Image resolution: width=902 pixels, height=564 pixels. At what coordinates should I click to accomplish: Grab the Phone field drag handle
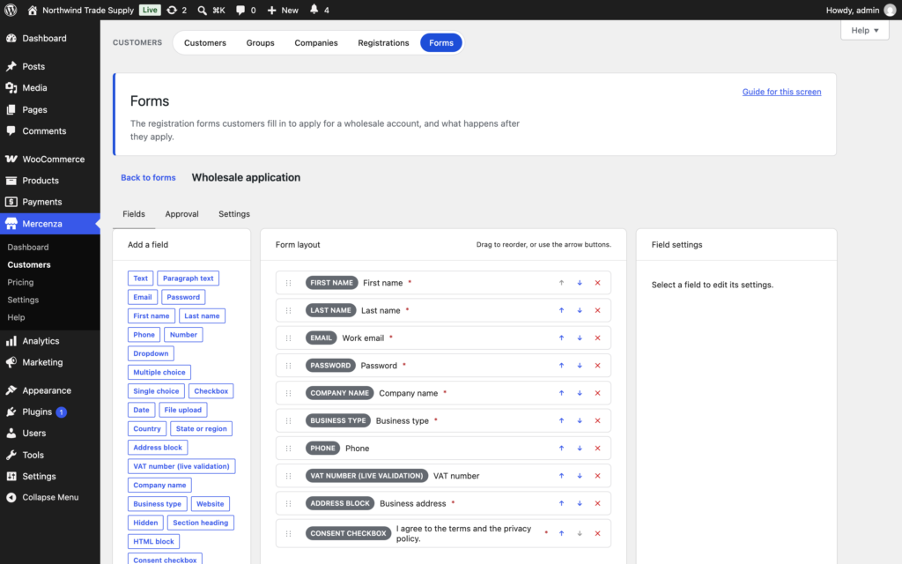[289, 449]
